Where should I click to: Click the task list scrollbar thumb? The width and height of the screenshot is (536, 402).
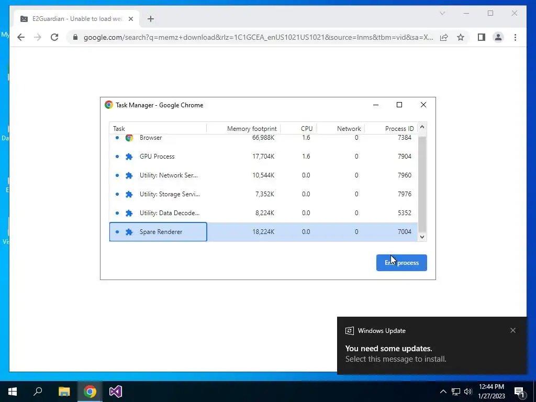(422, 184)
